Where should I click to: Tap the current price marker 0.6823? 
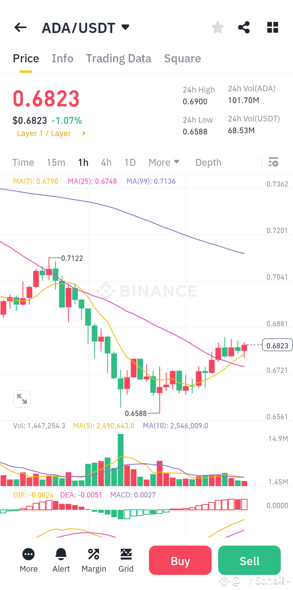tap(278, 345)
